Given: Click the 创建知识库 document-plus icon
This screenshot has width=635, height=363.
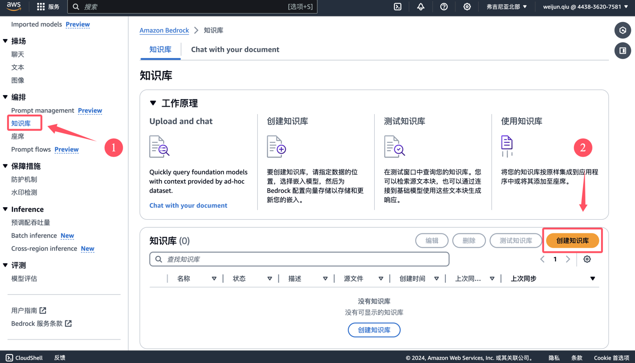Looking at the screenshot, I should coord(277,146).
